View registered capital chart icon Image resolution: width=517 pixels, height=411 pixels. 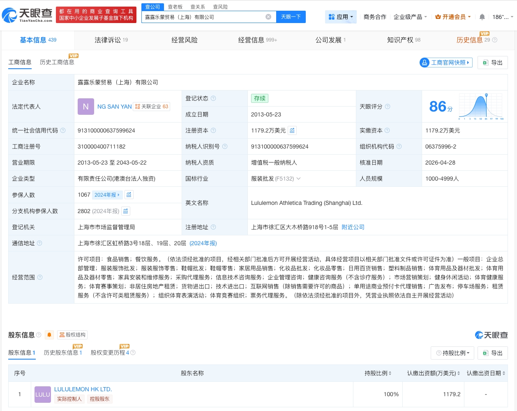pos(292,130)
